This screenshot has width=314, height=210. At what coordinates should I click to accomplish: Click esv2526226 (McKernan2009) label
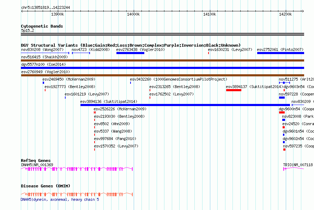(x=120, y=109)
